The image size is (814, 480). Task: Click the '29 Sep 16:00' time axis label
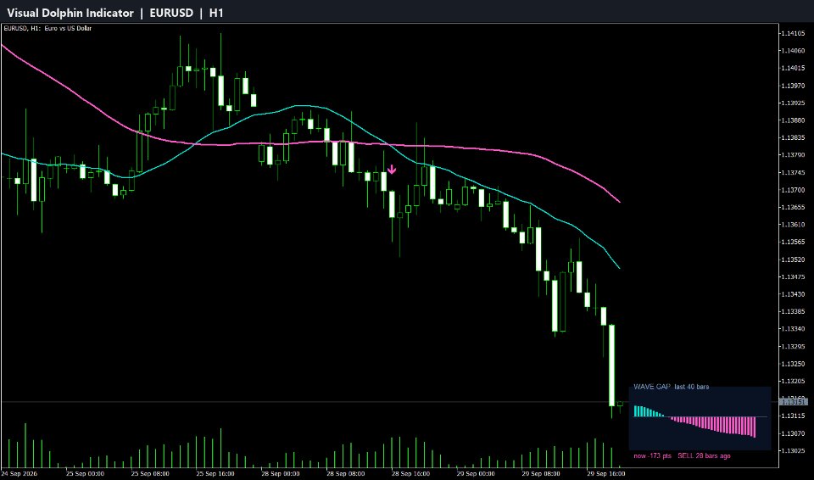tap(605, 474)
